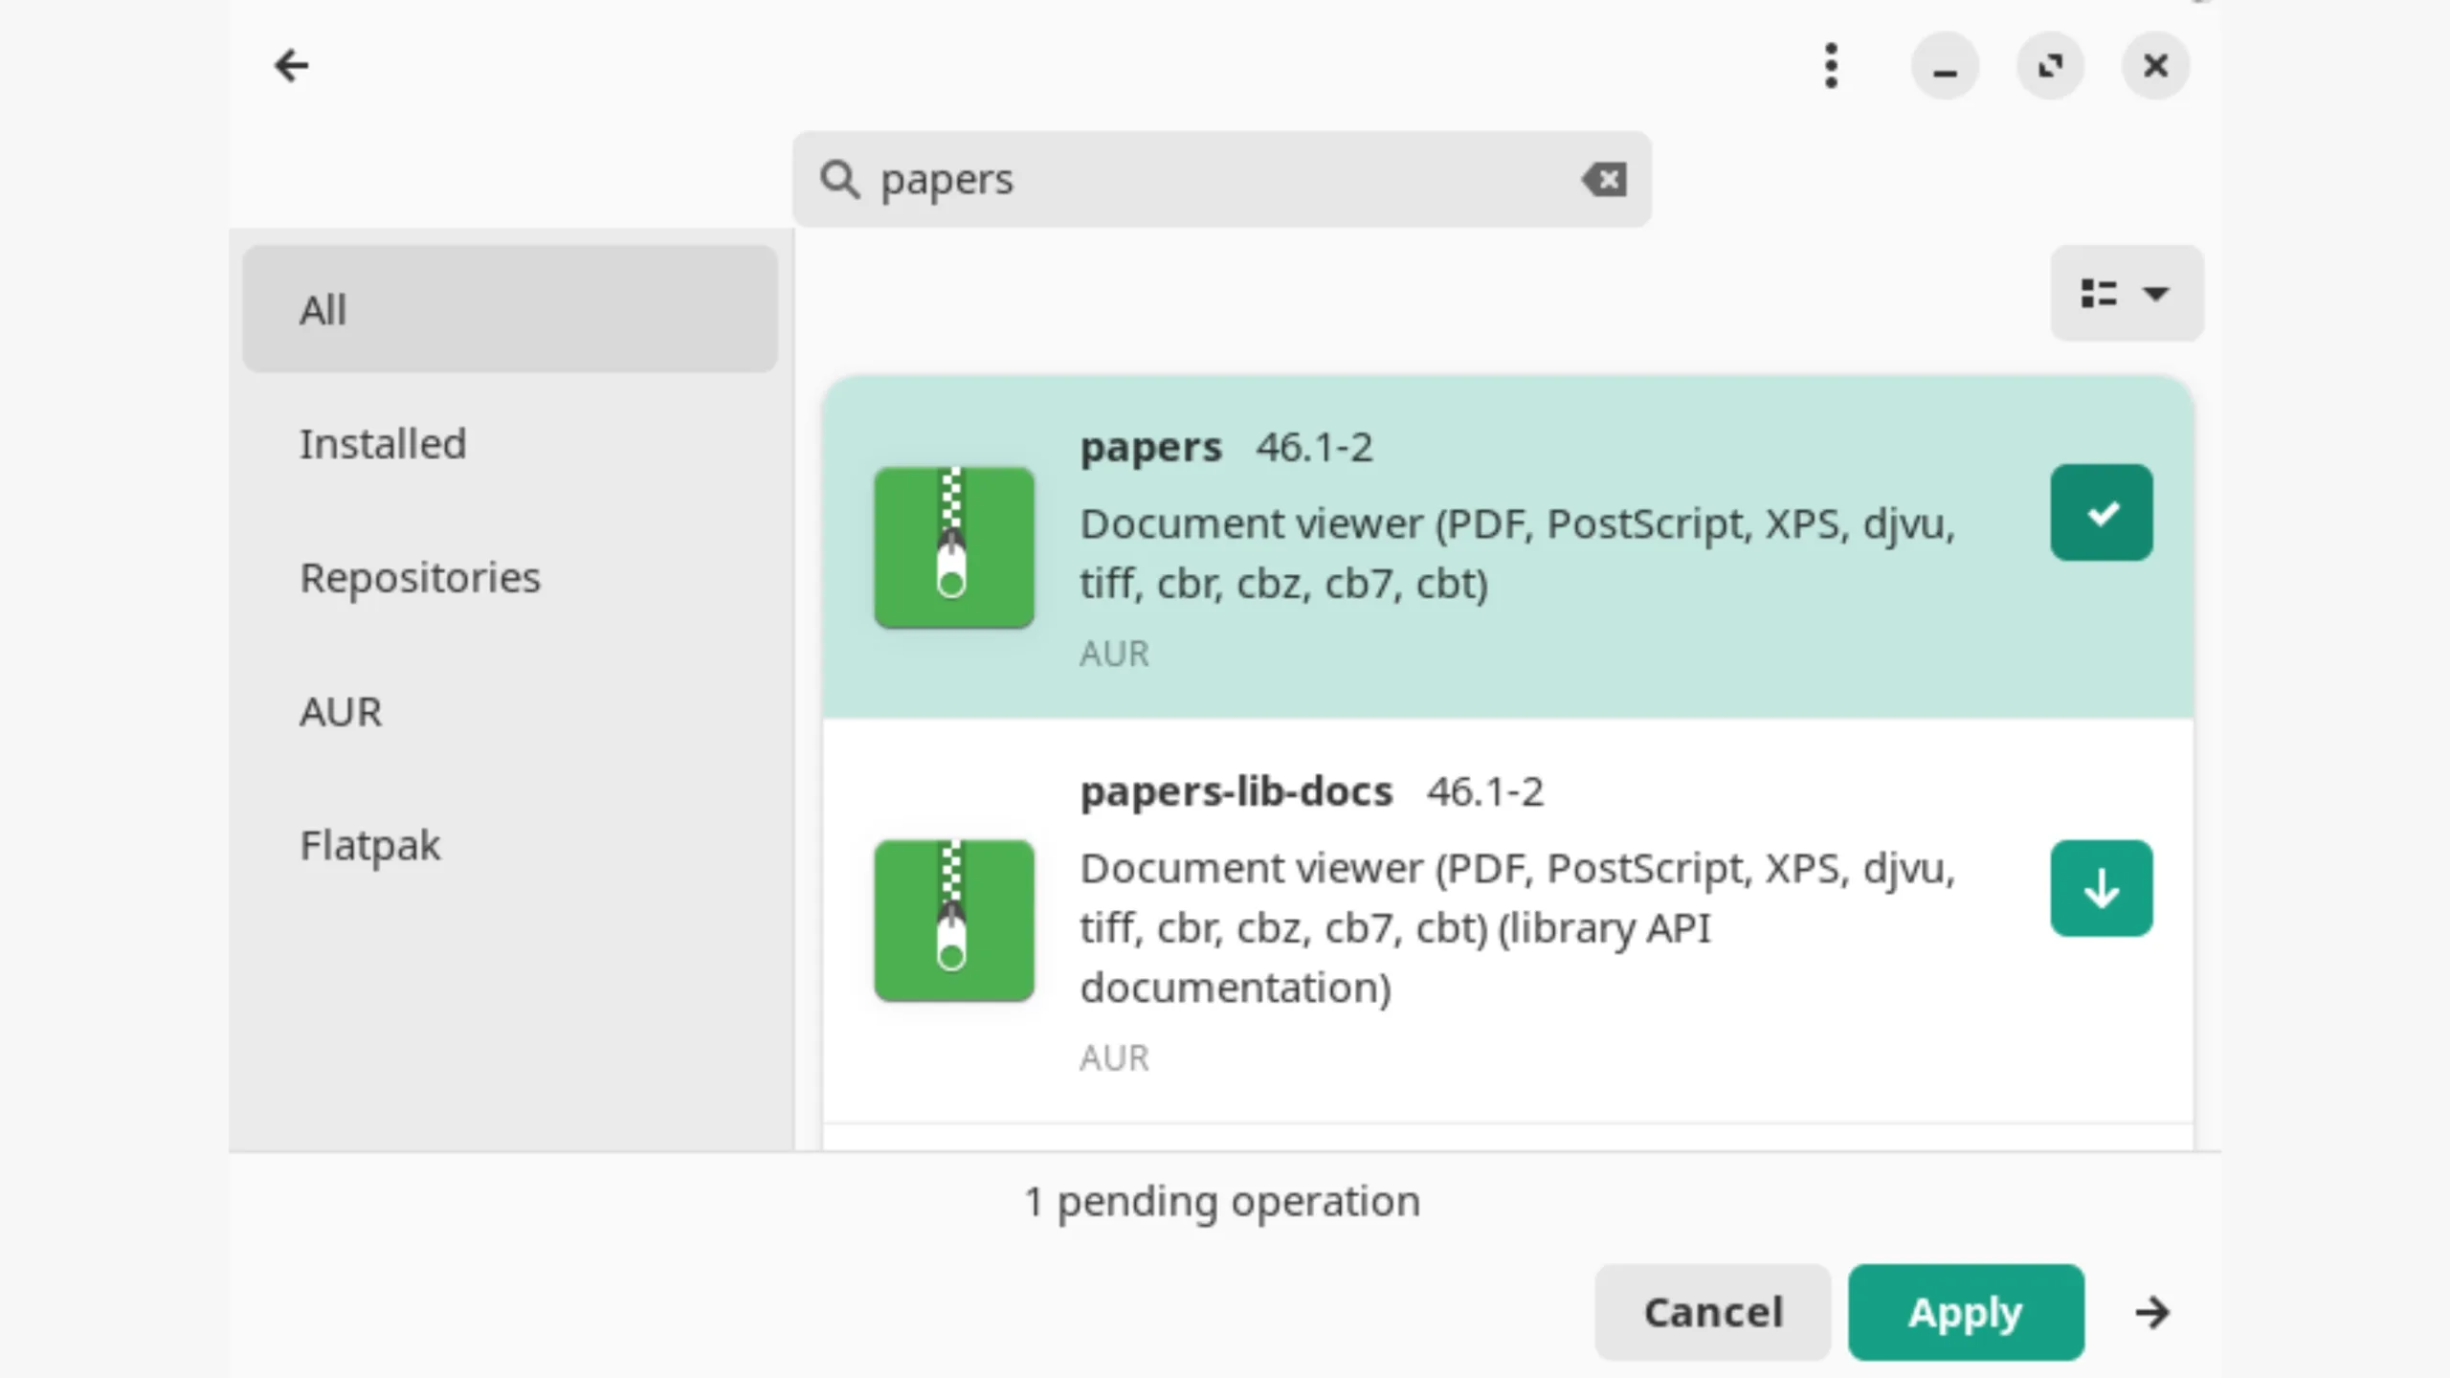Screen dimensions: 2450x1378
Task: Click the papers-lib-docs description text
Action: [x=1518, y=927]
